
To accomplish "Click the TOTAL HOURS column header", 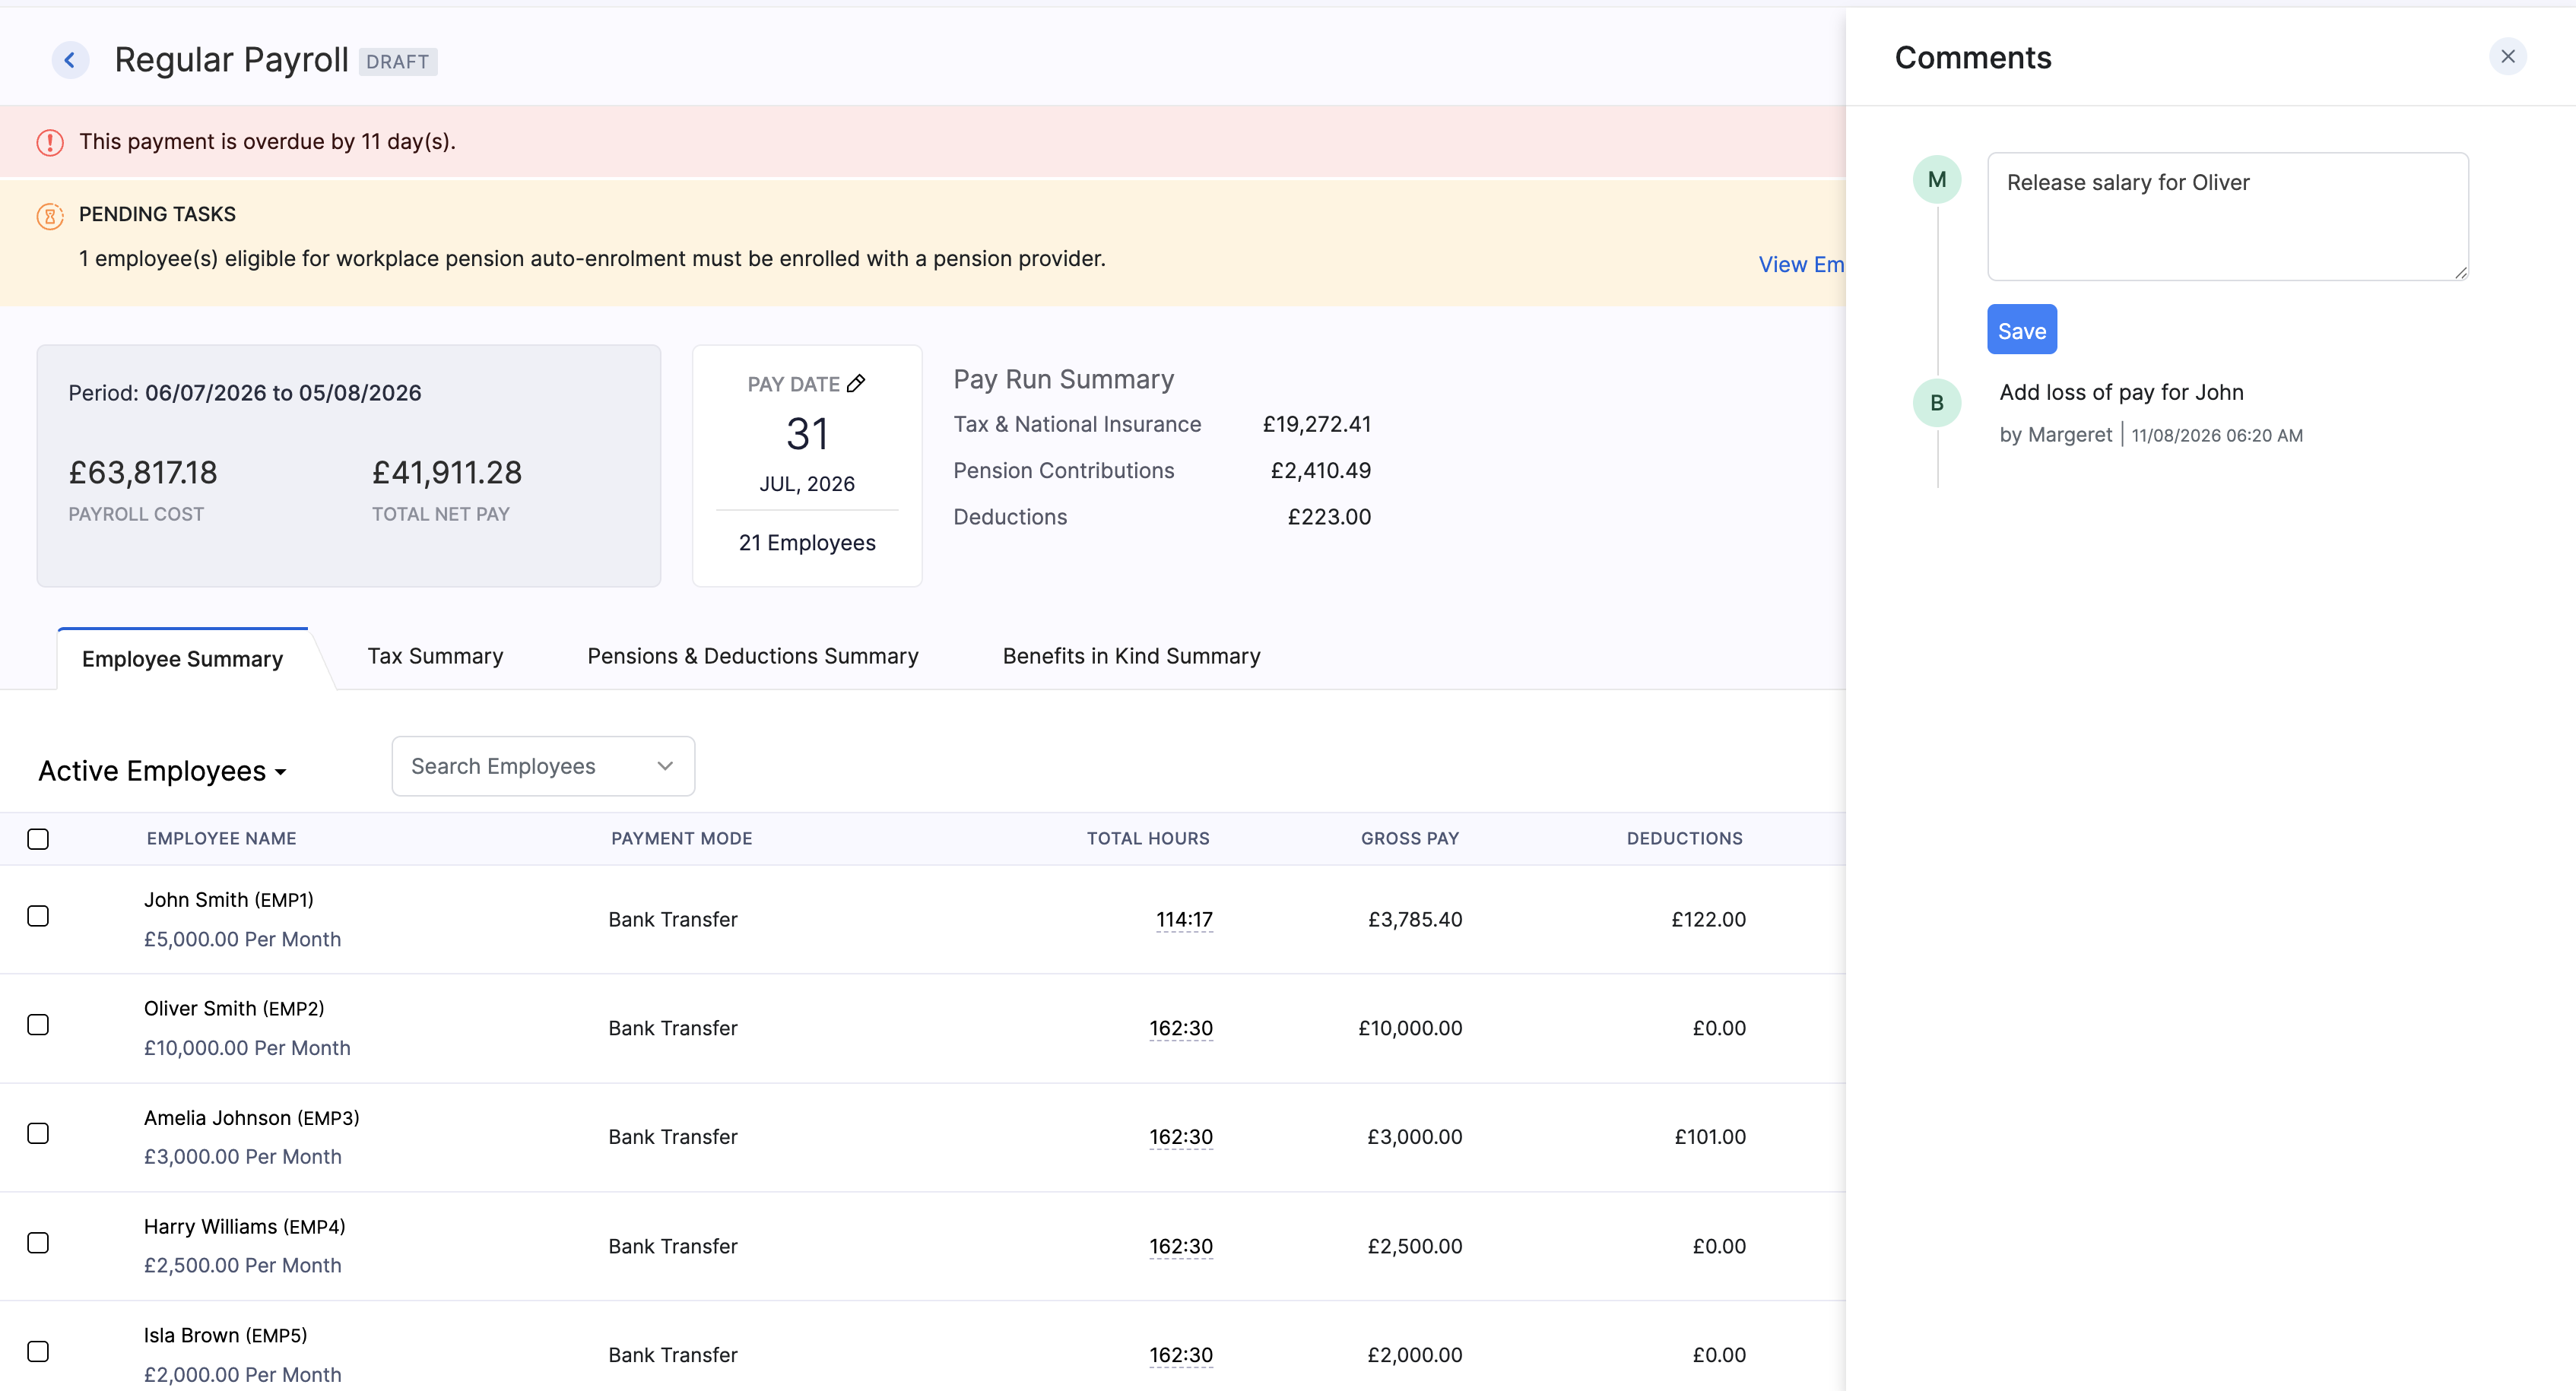I will pos(1148,838).
